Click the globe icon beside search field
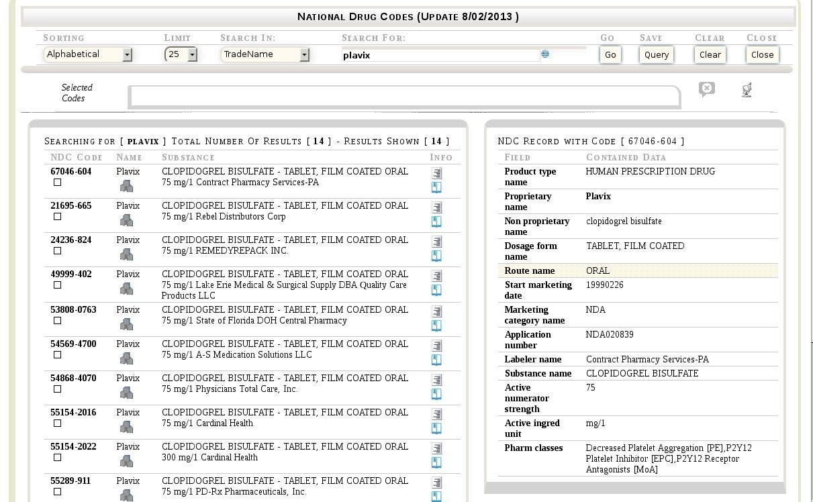 pos(545,54)
